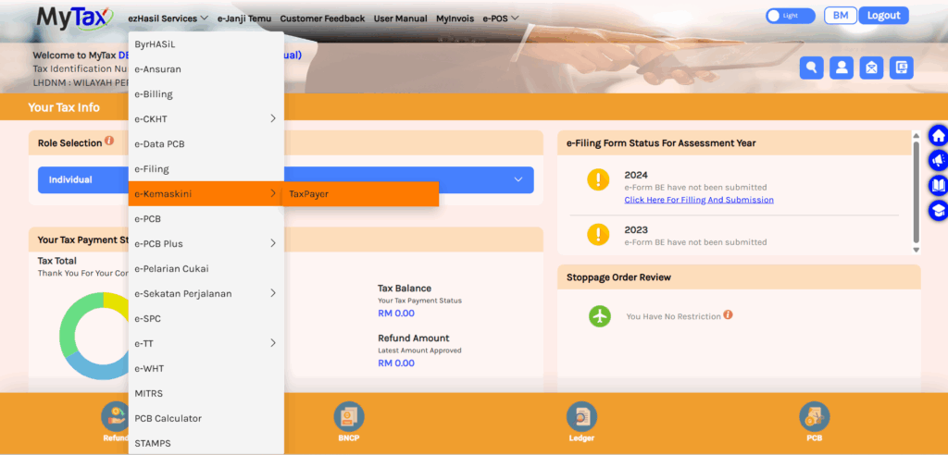Expand the e-CKHT submenu arrow
Image resolution: width=948 pixels, height=455 pixels.
coord(273,118)
